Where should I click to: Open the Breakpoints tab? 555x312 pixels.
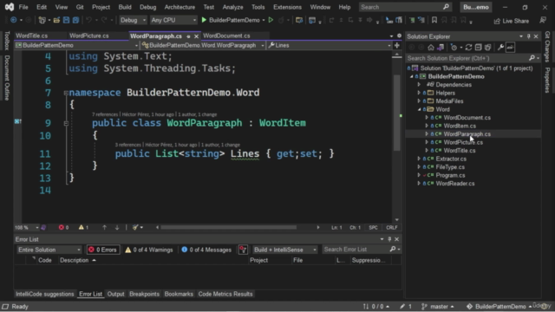[144, 294]
